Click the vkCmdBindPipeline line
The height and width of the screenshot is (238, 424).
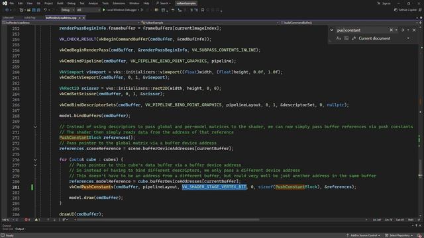pyautogui.click(x=148, y=61)
